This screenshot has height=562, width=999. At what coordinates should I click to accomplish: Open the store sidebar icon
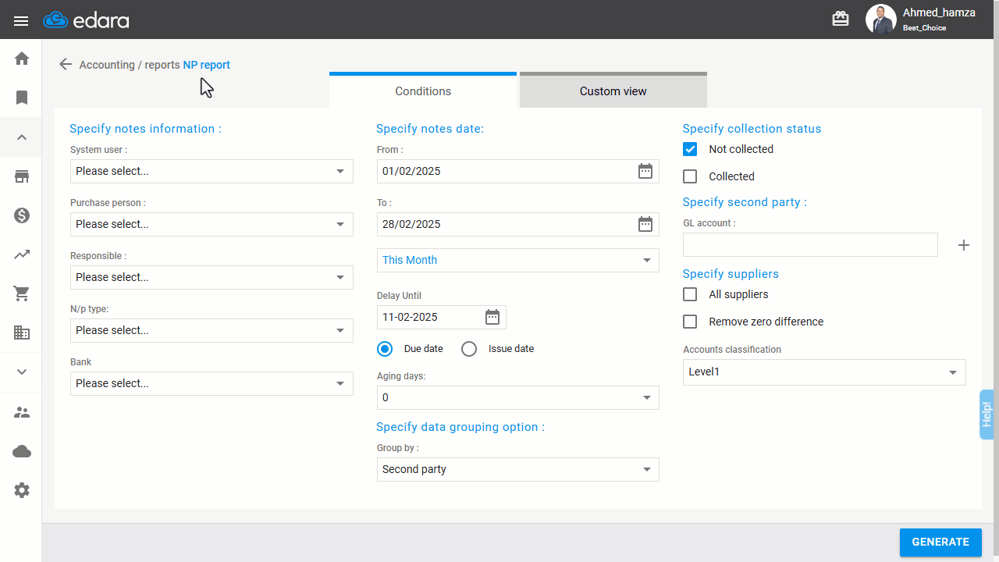tap(22, 176)
